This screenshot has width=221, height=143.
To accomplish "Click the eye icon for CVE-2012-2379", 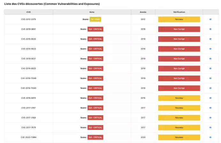I will 210,19.
